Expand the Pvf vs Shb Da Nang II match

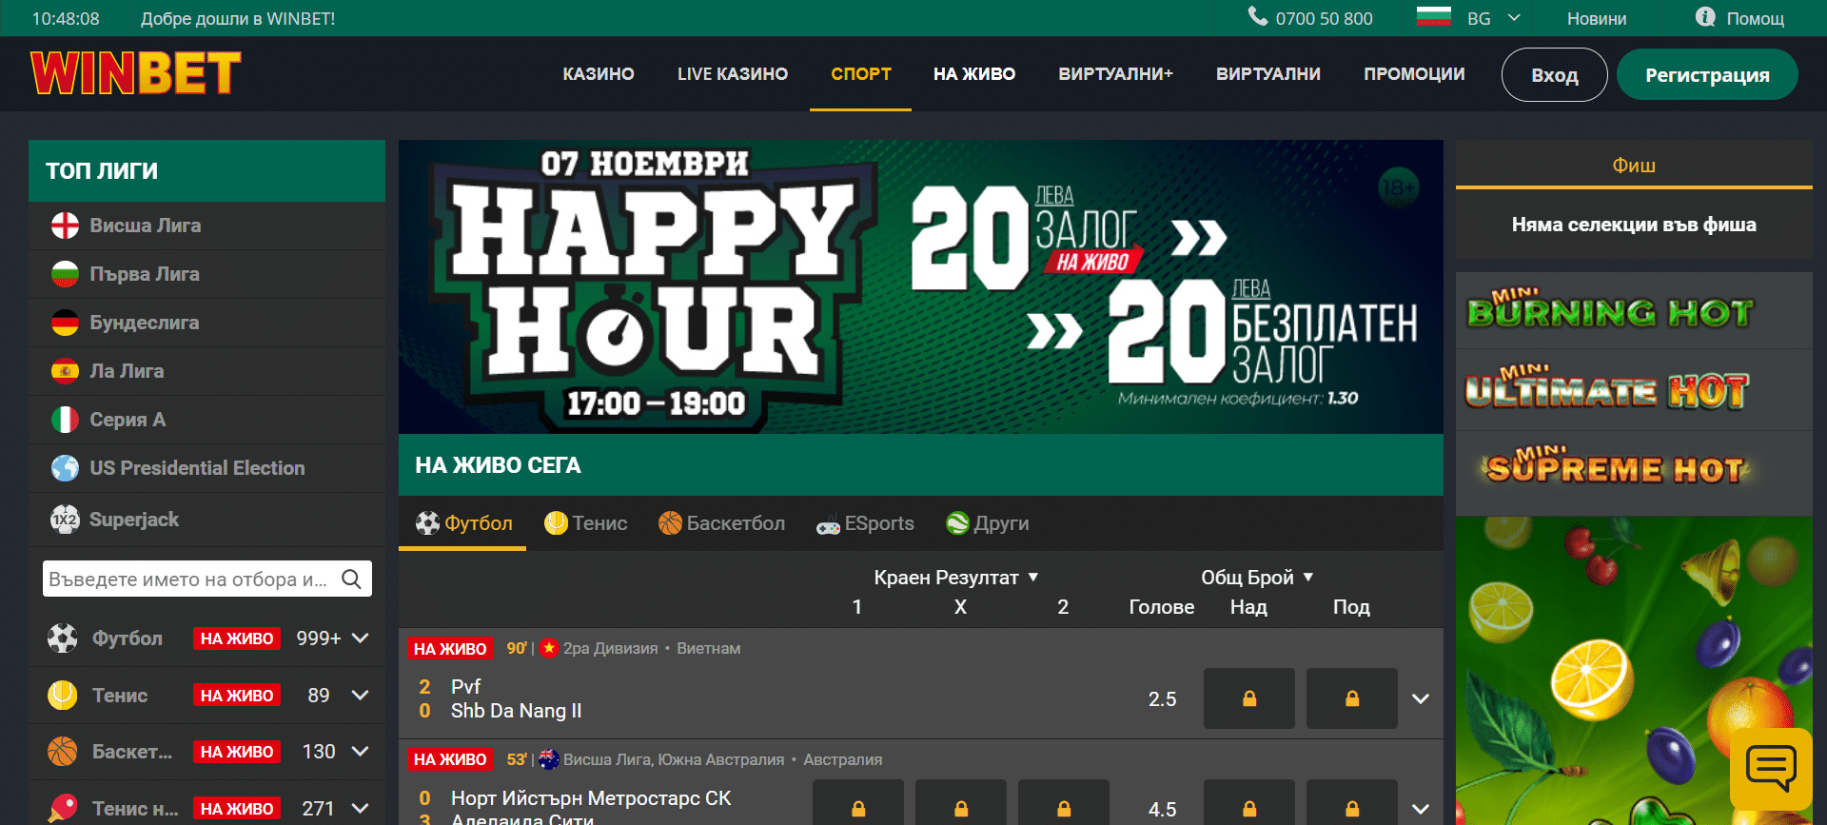click(1420, 699)
